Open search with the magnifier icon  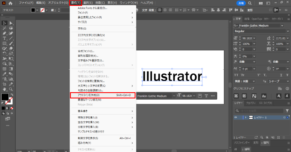pos(250,3)
